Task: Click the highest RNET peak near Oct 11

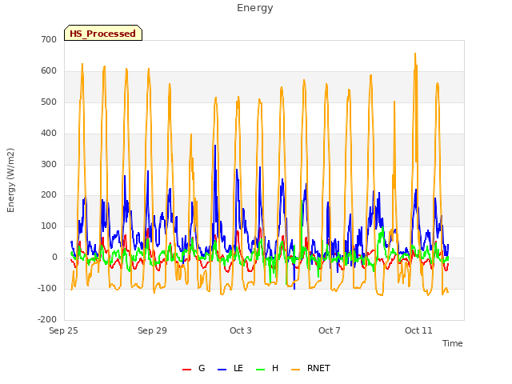Action: click(x=415, y=54)
